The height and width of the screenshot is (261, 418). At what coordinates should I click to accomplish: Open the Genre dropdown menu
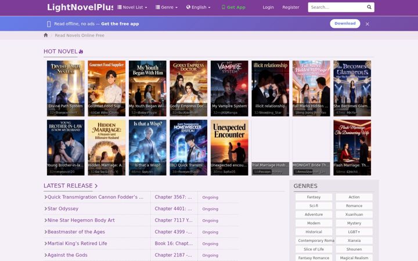point(167,7)
